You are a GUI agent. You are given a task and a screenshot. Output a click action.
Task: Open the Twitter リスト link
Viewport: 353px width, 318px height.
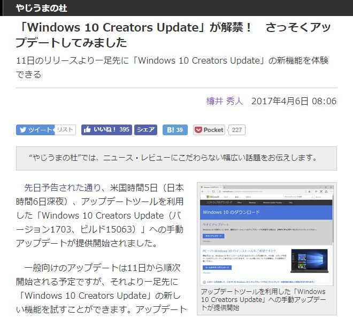click(65, 130)
